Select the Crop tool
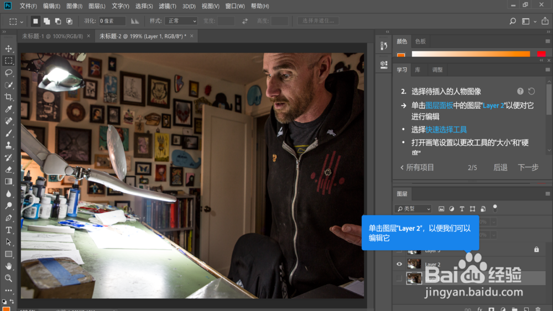553x311 pixels. 8,97
